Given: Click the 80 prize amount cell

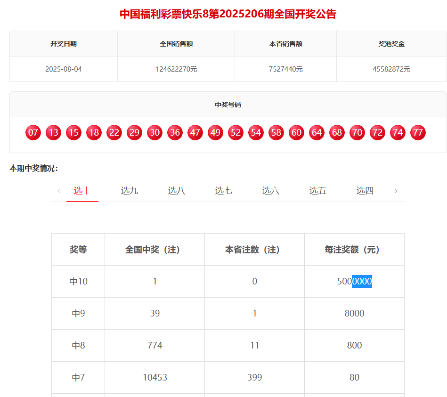Looking at the screenshot, I should [354, 377].
